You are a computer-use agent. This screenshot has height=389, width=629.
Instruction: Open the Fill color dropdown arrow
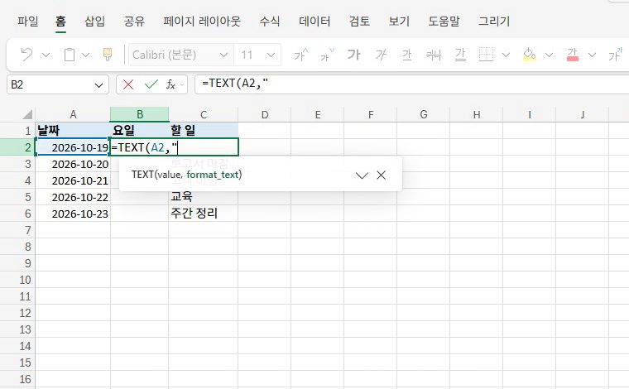pyautogui.click(x=549, y=55)
